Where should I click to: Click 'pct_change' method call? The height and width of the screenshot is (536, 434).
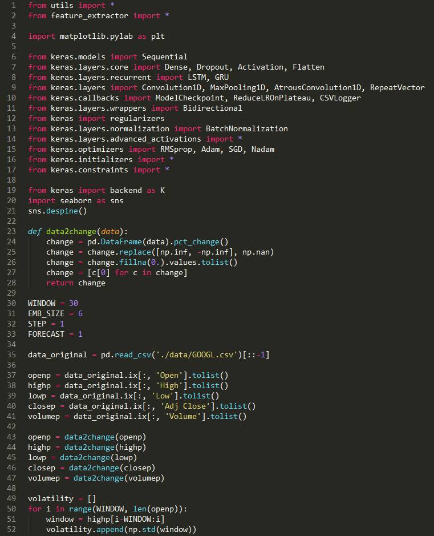(196, 241)
